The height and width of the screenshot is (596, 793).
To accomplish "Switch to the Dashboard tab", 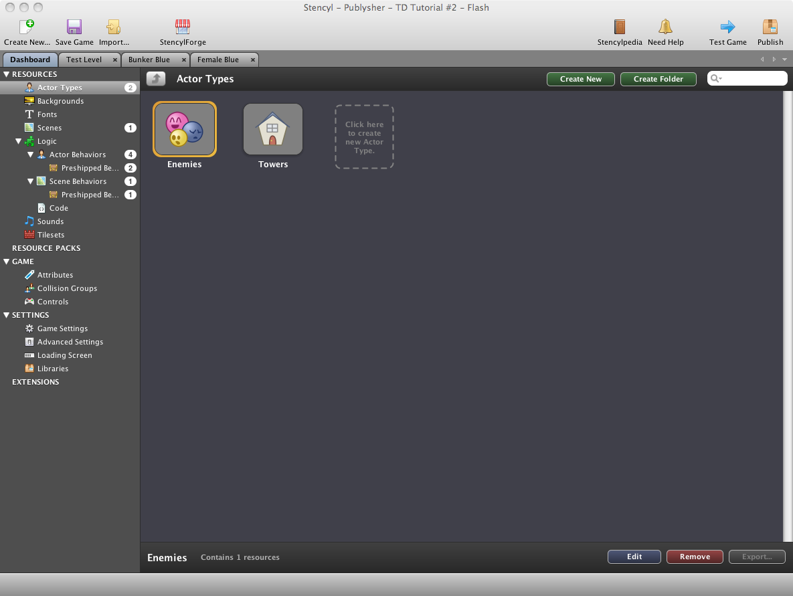I will coord(30,60).
